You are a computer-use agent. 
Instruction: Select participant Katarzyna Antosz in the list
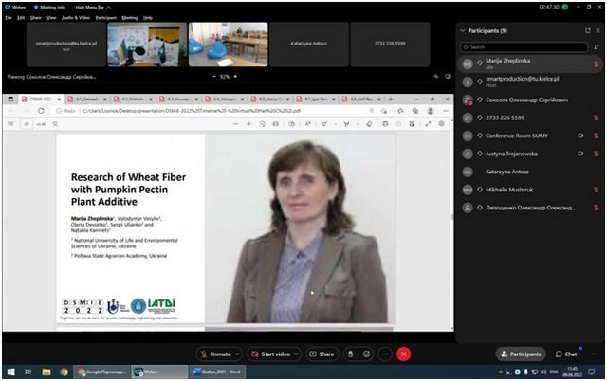[x=529, y=172]
